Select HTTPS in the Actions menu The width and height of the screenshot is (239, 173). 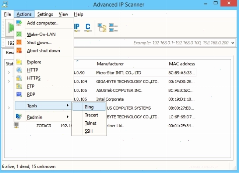44,78
